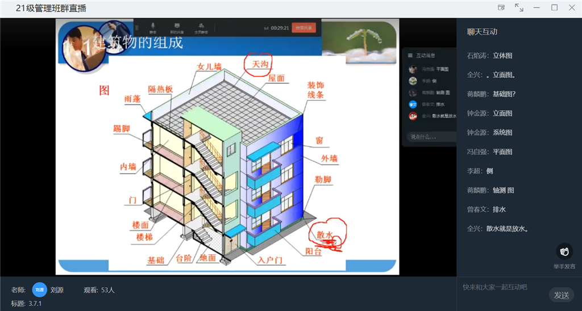Image resolution: width=582 pixels, height=311 pixels.
Task: Click chat message 钟金源: 立面图
Action: [489, 114]
